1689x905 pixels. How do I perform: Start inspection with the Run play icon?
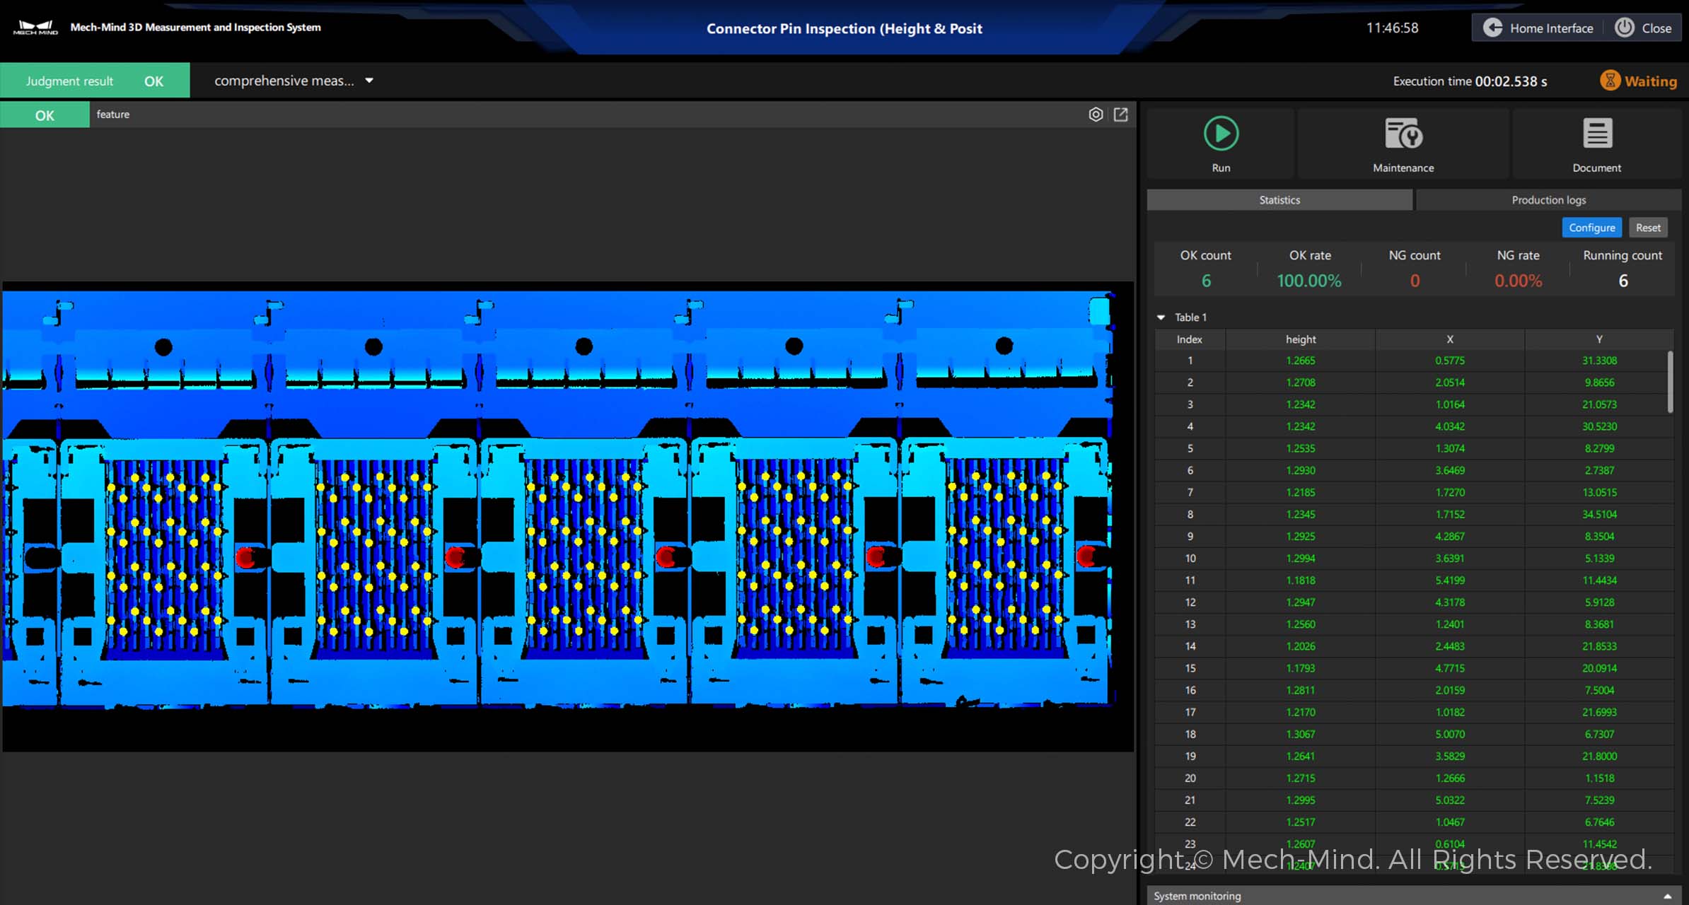pos(1221,134)
